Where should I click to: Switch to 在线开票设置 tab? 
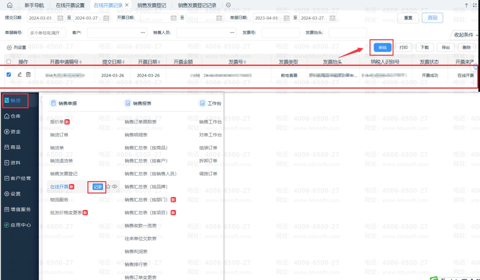point(70,5)
